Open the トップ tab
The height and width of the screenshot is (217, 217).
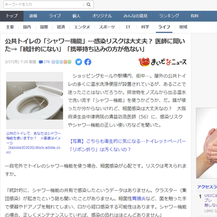coord(12,16)
